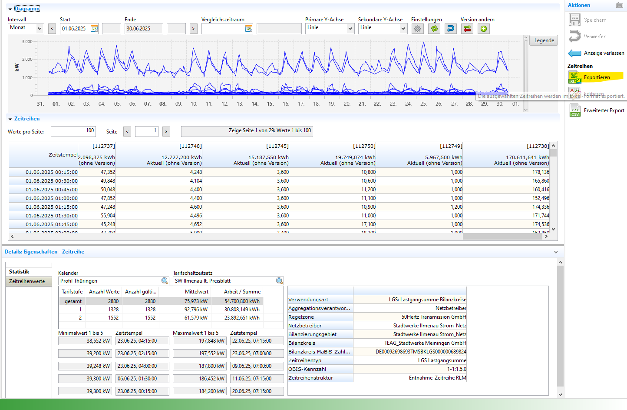Open the Vergleichszeitraum calendar picker
This screenshot has width=627, height=410.
(248, 29)
